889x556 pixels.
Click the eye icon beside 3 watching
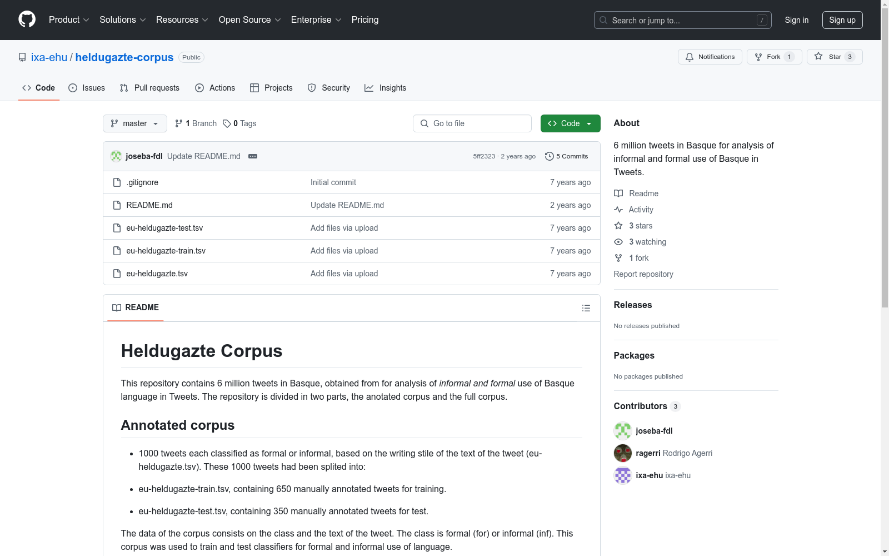pos(618,242)
